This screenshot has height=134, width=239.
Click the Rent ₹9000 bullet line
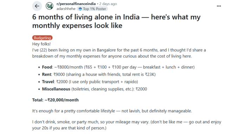99,75
